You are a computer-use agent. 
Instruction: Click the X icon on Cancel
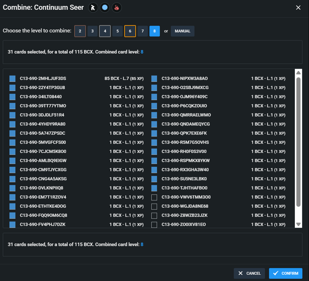(x=241, y=273)
